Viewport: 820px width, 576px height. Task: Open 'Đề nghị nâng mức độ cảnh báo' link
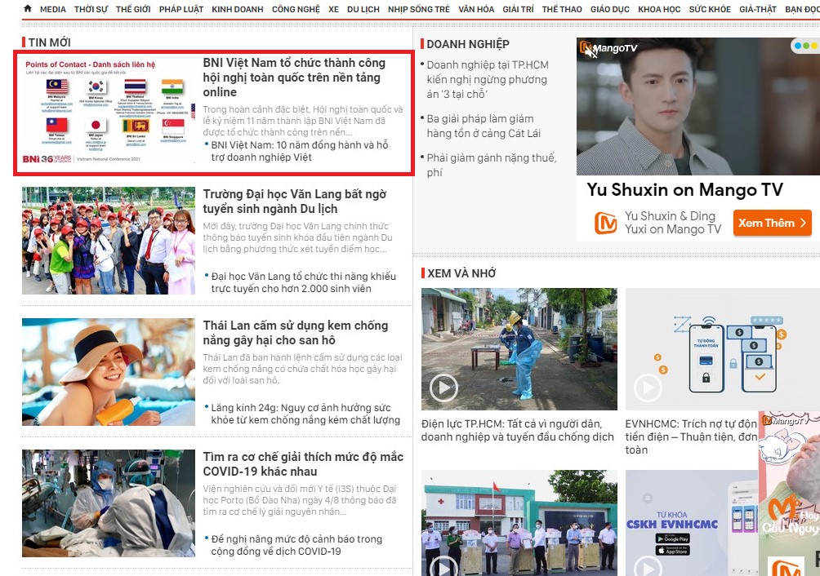pos(296,545)
